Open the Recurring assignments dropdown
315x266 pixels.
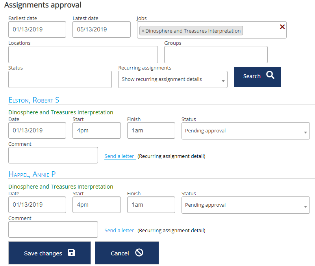click(172, 79)
